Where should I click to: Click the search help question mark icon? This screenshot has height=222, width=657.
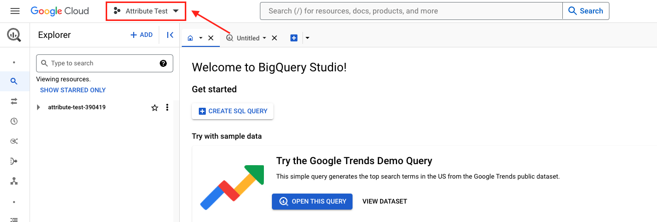tap(163, 63)
